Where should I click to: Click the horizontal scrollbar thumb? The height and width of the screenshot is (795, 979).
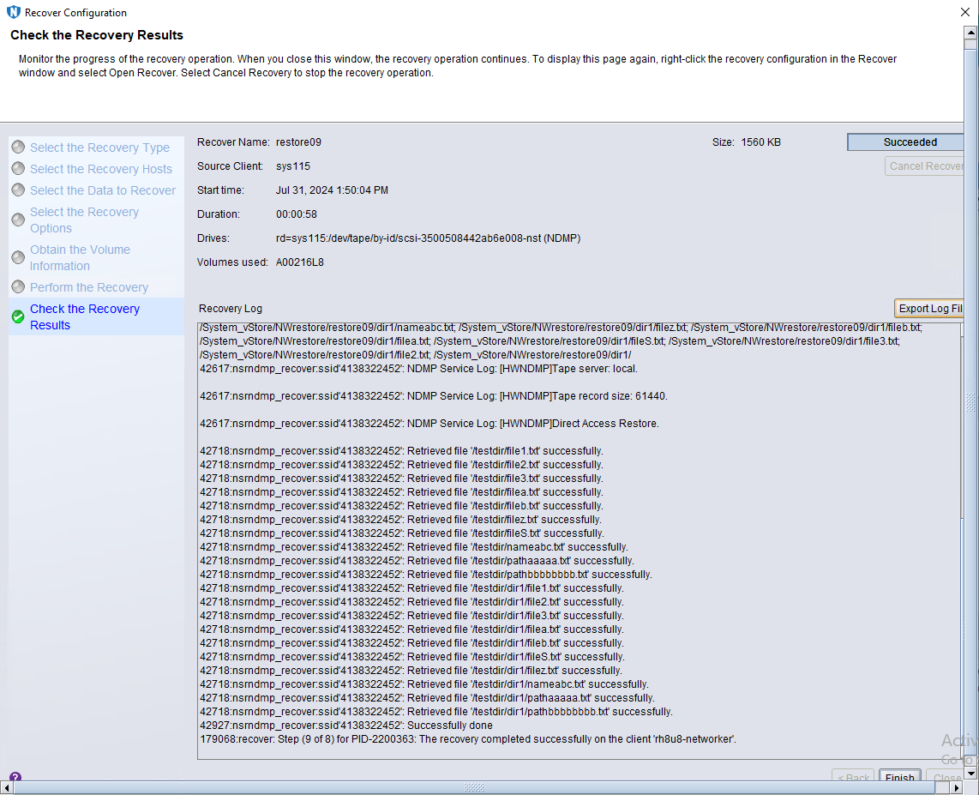coord(475,788)
